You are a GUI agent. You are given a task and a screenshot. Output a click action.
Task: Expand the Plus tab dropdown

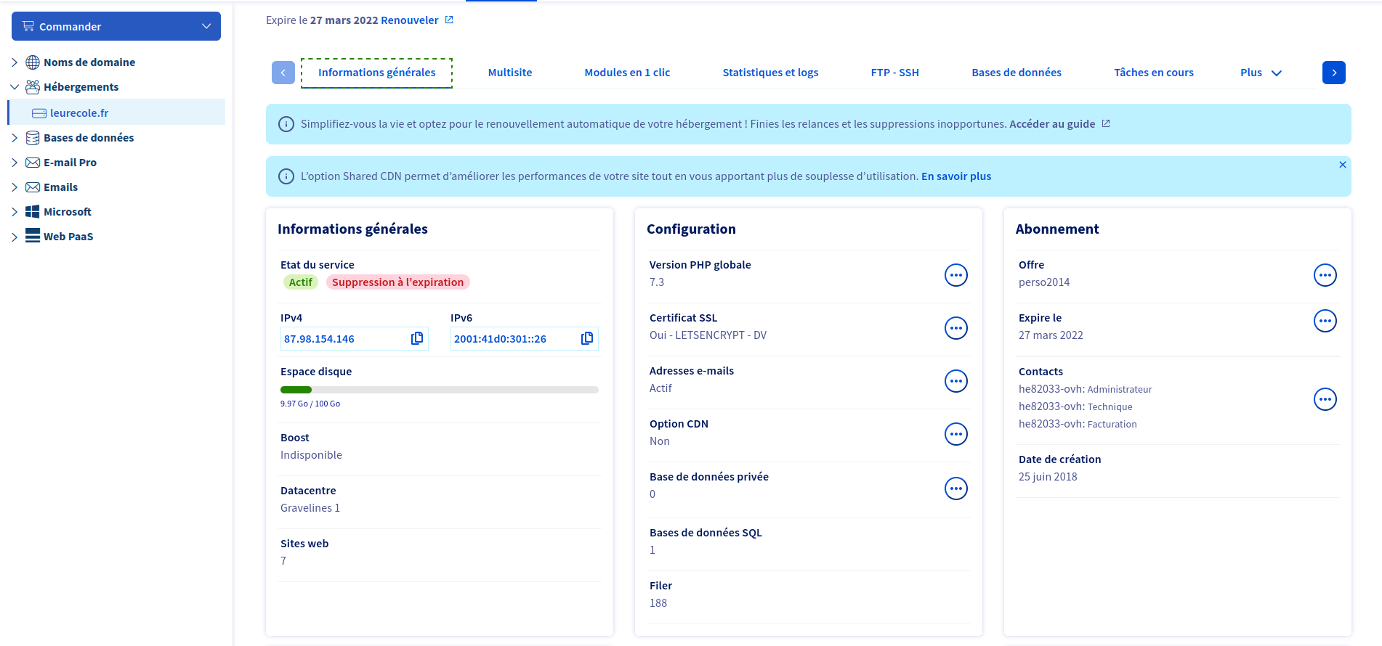click(1261, 73)
